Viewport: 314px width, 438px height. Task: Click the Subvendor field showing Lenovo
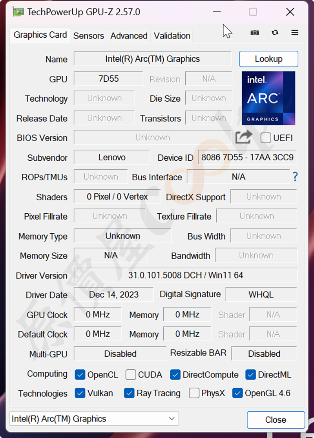111,157
